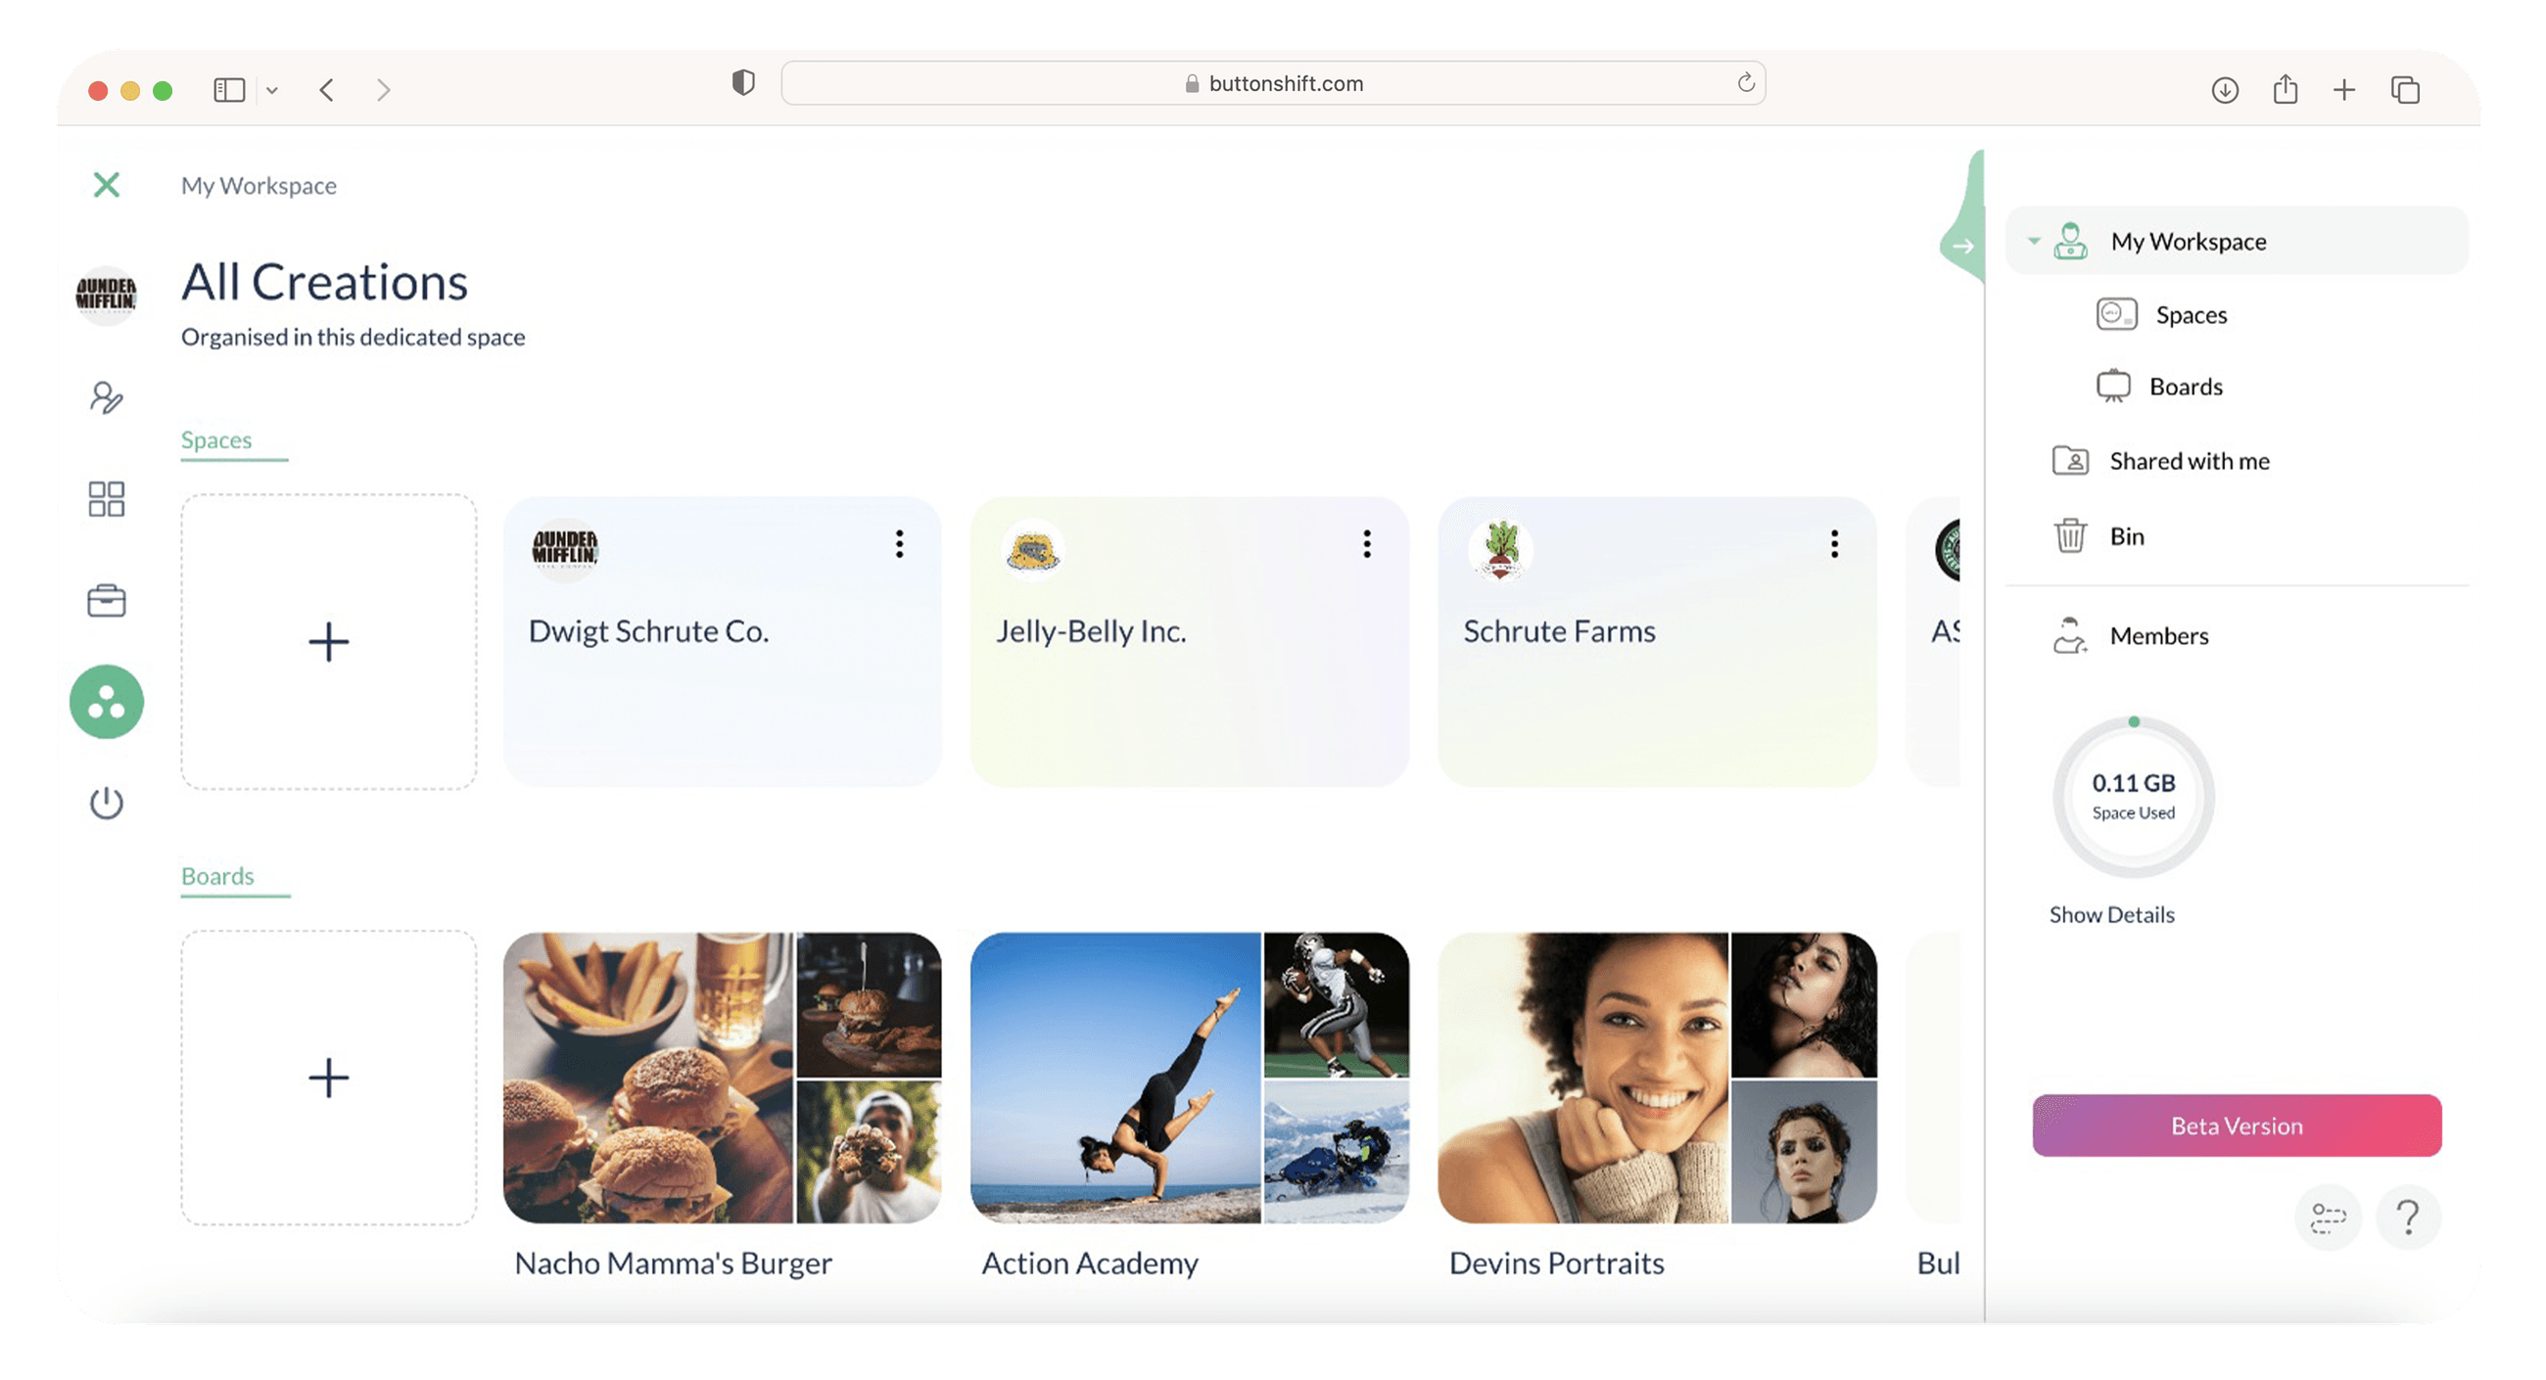This screenshot has height=1380, width=2546.
Task: Open the grid dashboard icon in left sidebar
Action: [x=107, y=499]
